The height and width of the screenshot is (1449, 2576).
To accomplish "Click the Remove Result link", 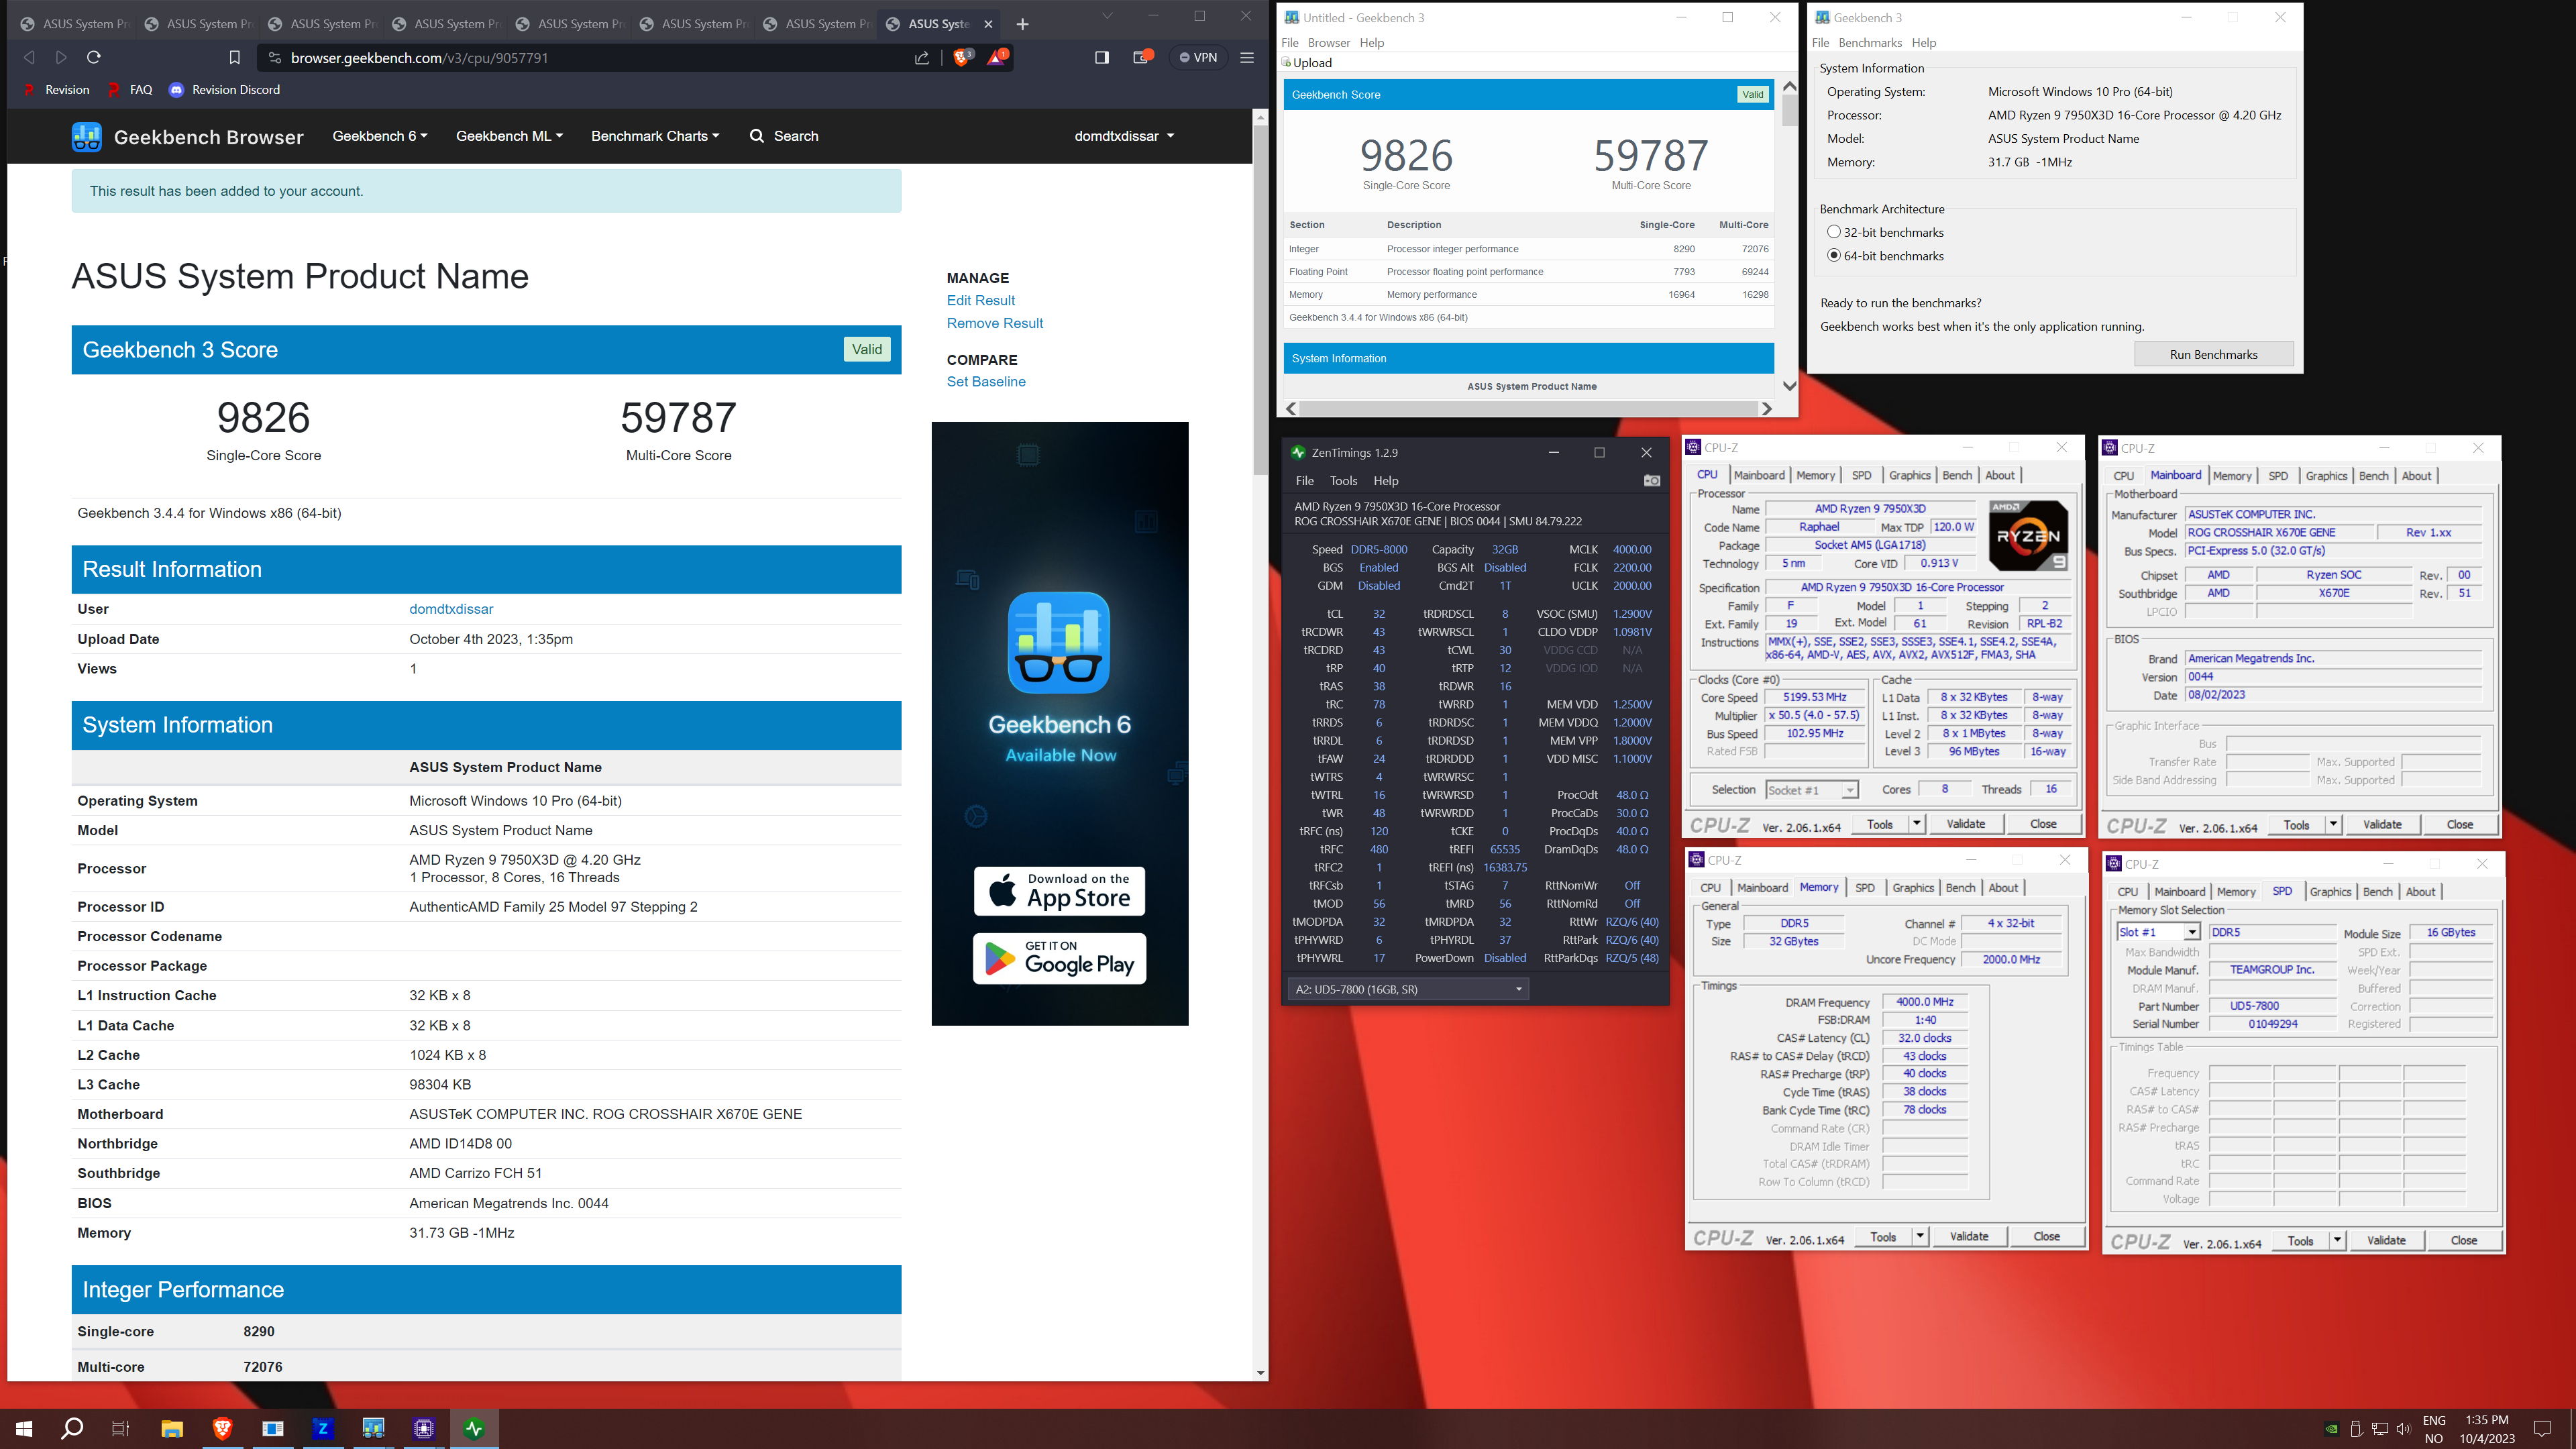I will [x=994, y=323].
